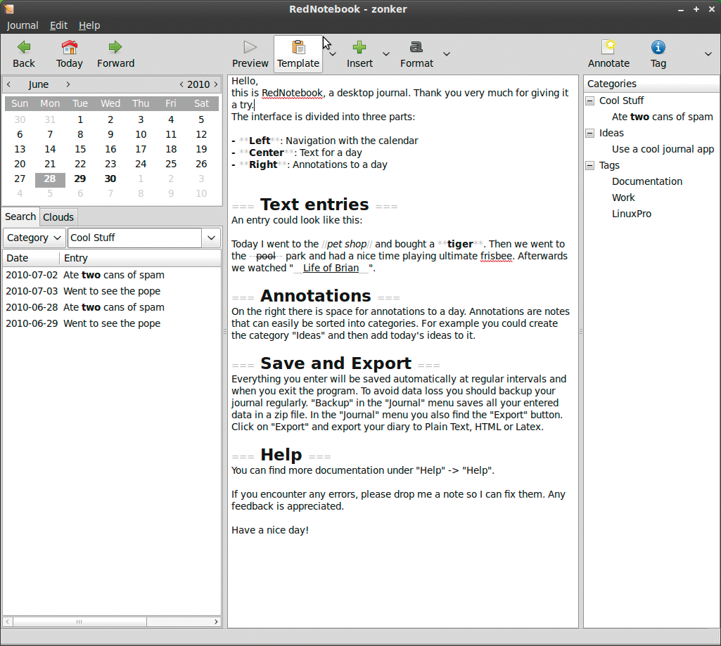
Task: Click RedNotebook app icon in title bar
Action: (x=8, y=8)
